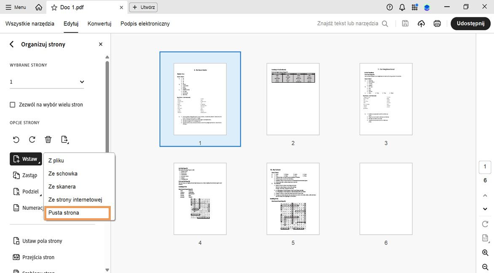
Task: Go to next page down chevron
Action: tap(485, 209)
